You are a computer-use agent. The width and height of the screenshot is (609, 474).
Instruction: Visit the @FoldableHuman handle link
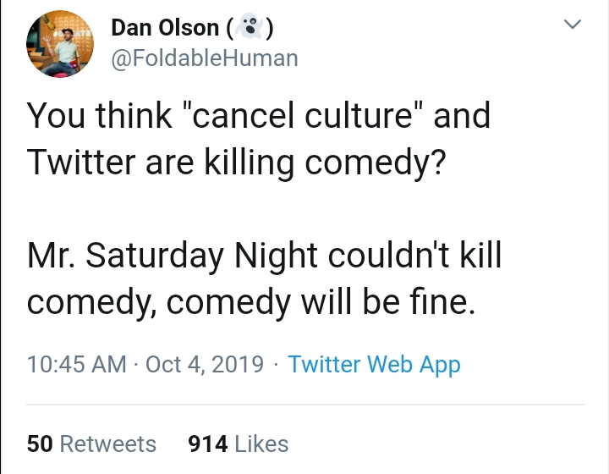tap(205, 58)
